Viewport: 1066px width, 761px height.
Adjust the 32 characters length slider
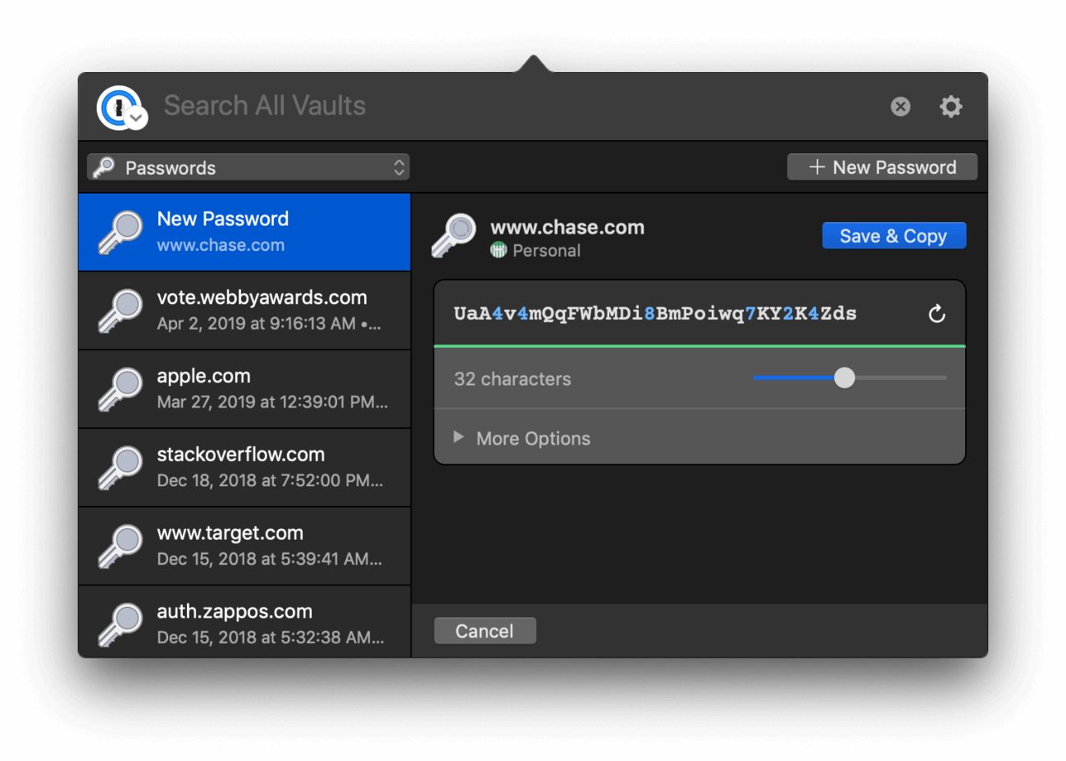845,378
